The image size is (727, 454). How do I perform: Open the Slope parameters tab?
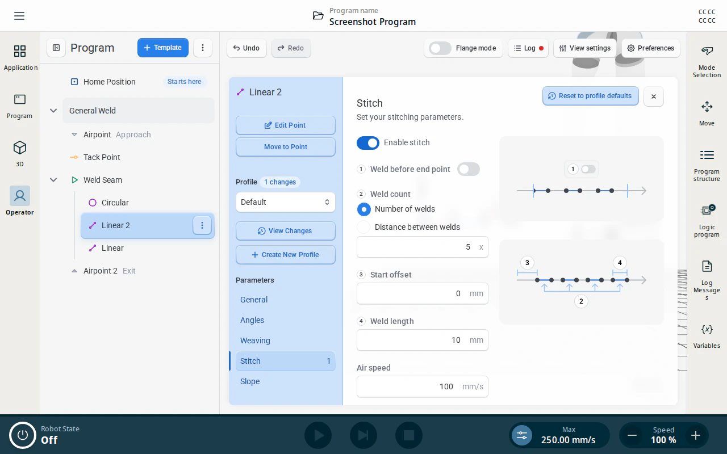click(x=286, y=381)
